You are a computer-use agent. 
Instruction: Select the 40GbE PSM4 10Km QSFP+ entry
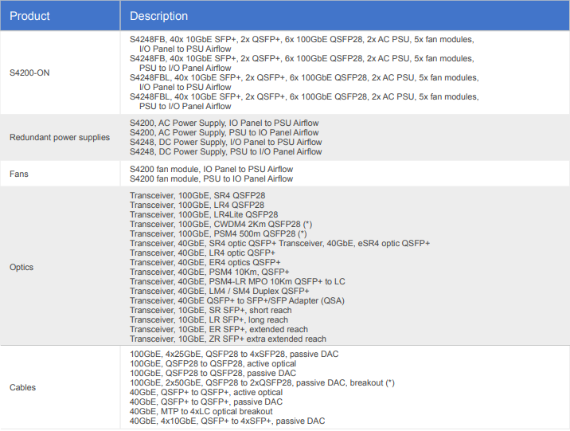(x=209, y=272)
